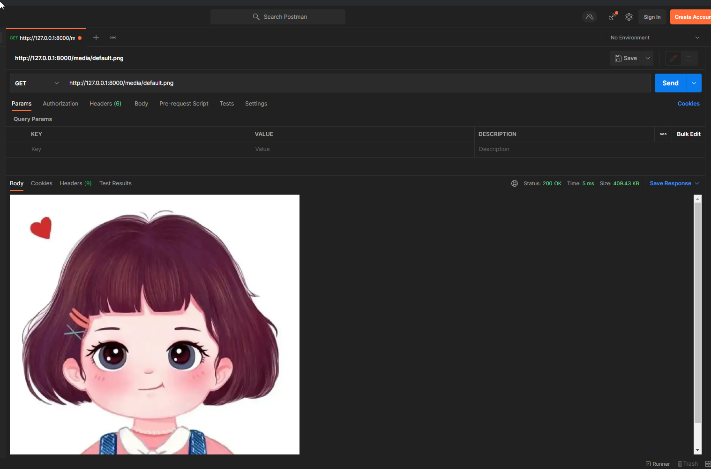711x469 pixels.
Task: Open Trash from the status bar
Action: [x=688, y=464]
